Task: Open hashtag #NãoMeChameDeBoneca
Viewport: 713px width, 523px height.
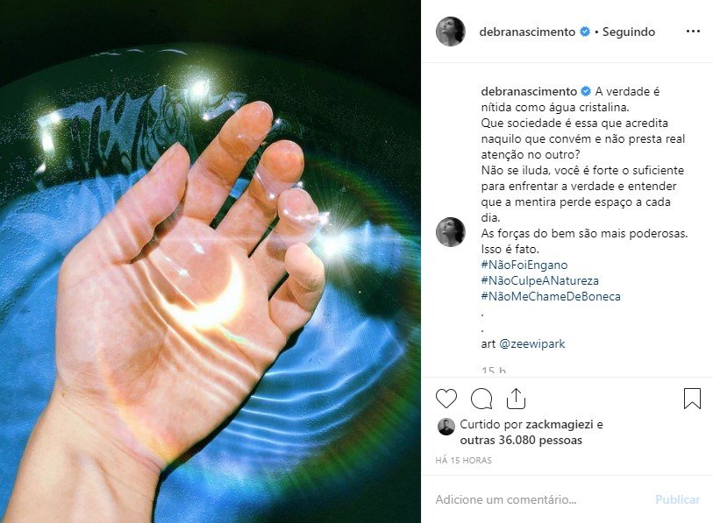Action: pyautogui.click(x=551, y=296)
